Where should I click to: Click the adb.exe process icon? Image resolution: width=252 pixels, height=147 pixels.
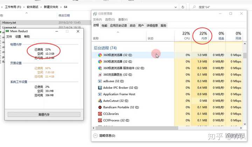point(100,81)
